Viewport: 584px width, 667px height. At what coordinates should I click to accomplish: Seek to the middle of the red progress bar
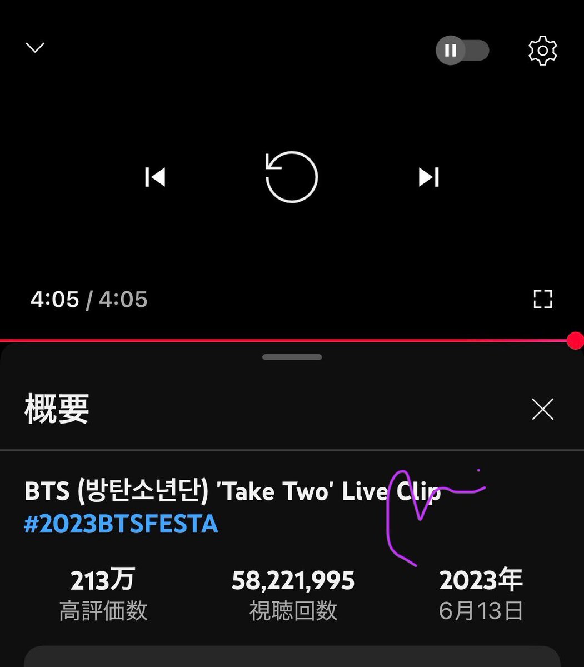287,340
